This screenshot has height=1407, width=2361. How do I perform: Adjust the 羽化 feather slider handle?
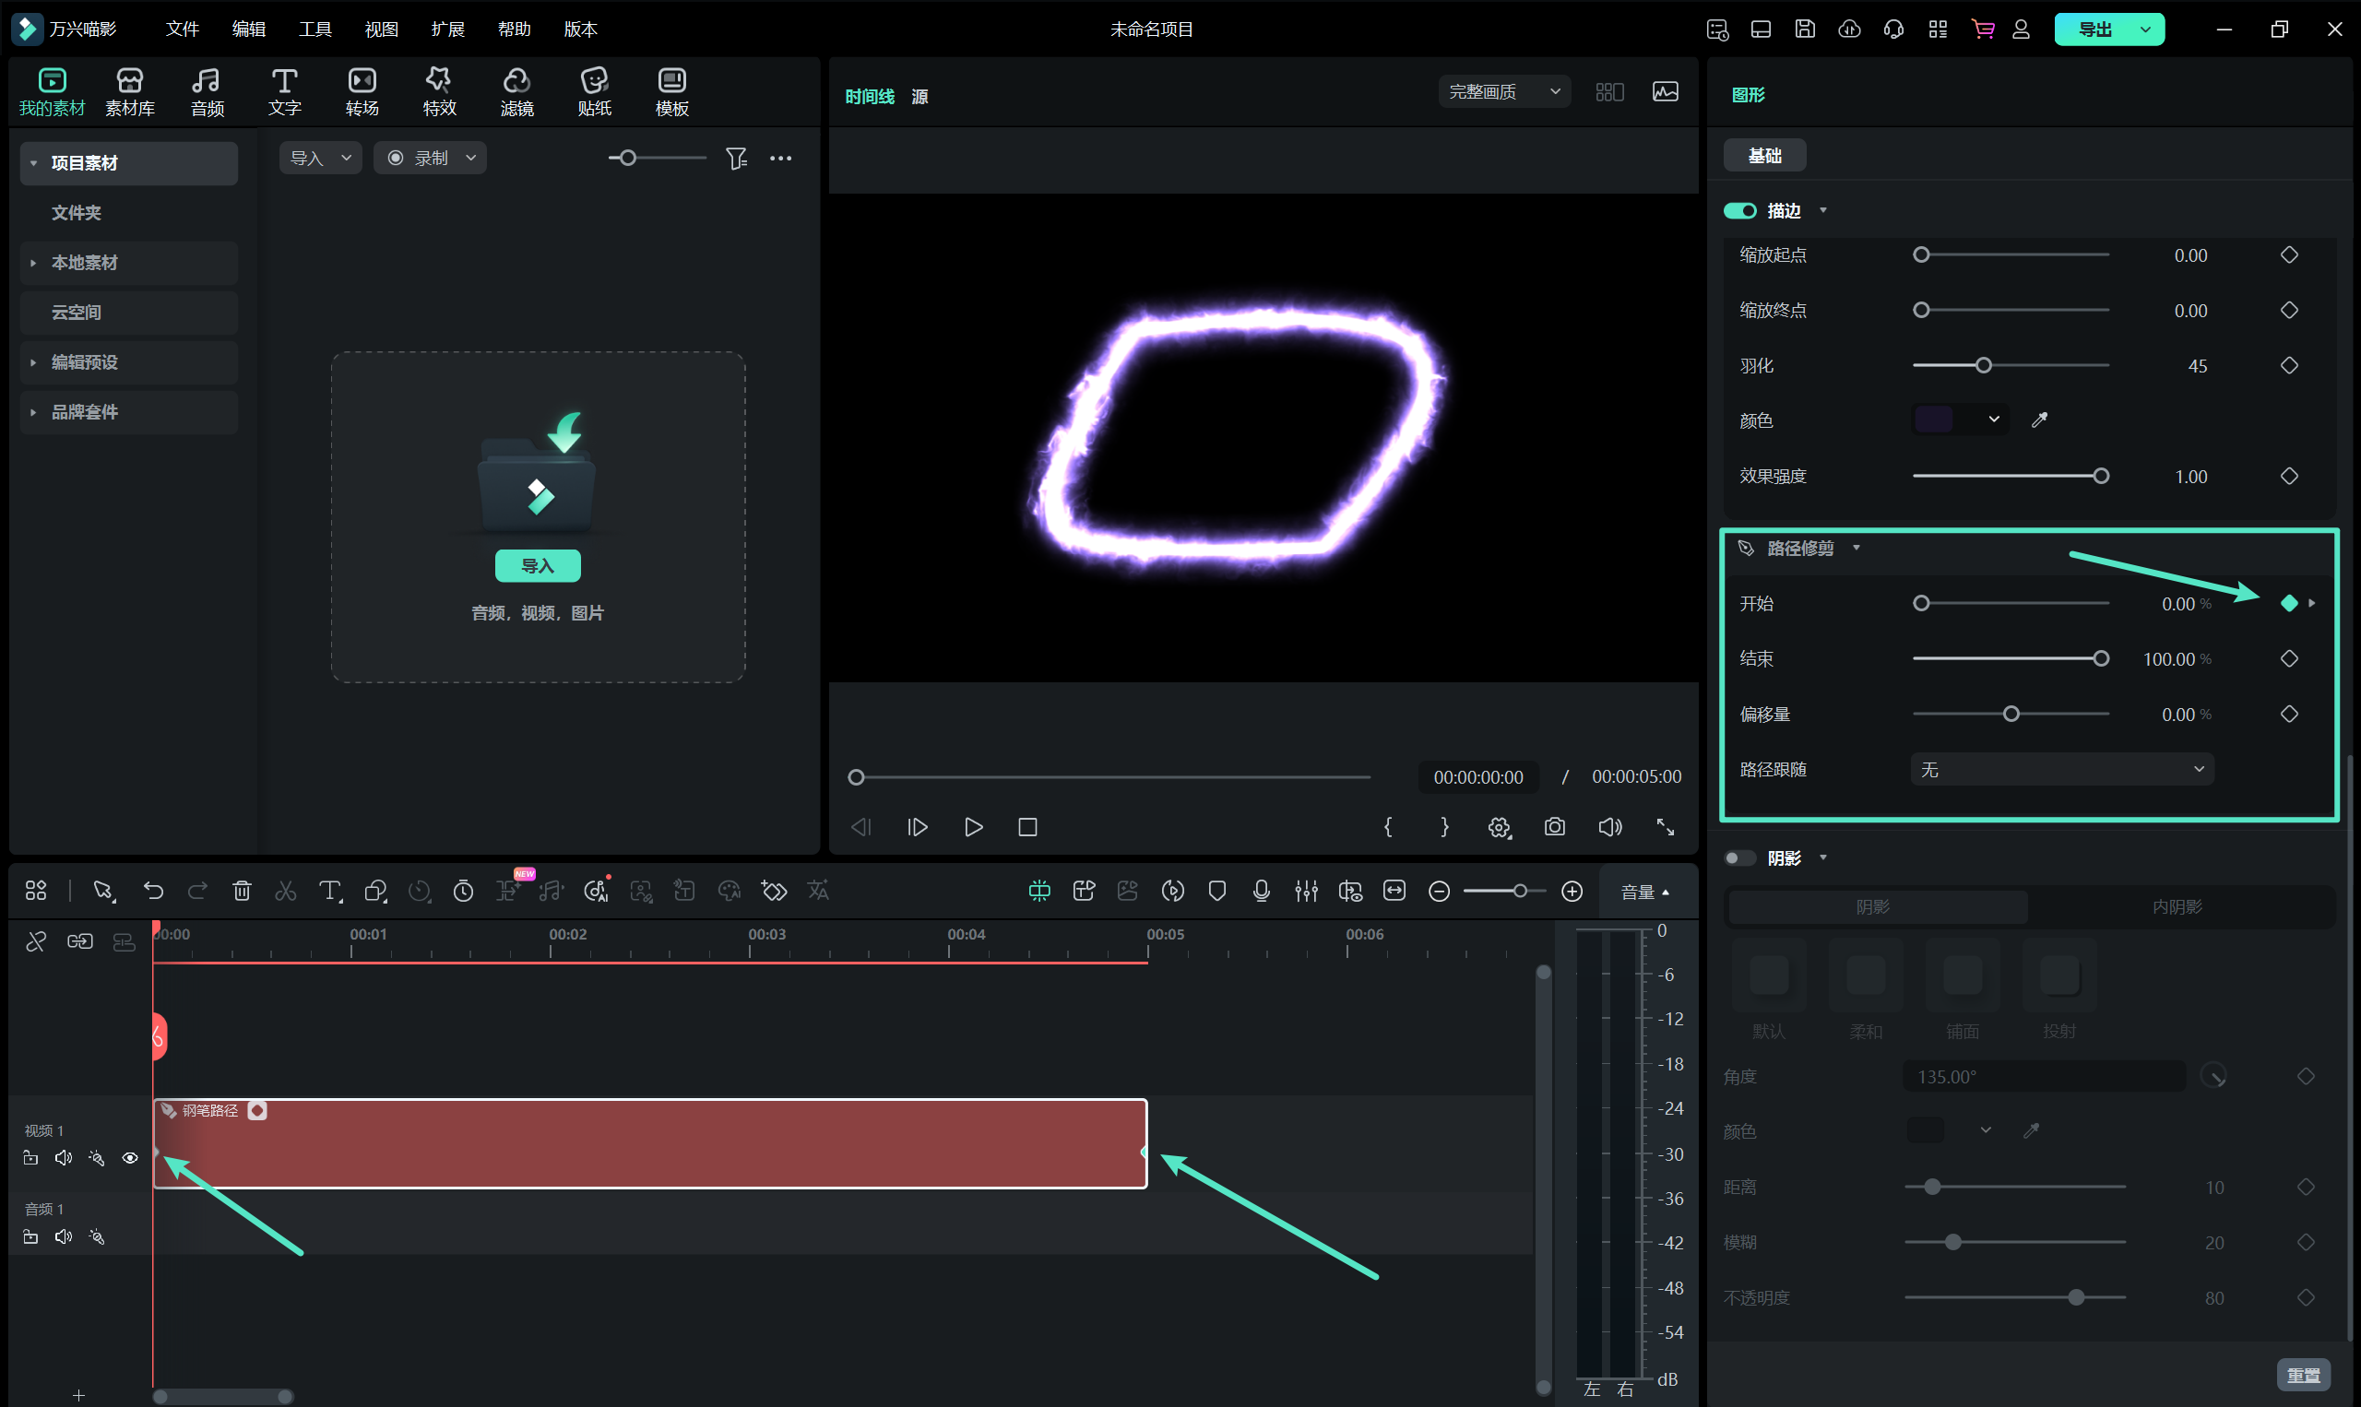click(1983, 365)
